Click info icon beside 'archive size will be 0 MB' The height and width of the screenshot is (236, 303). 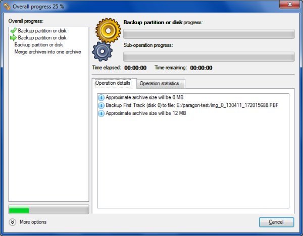[101, 98]
